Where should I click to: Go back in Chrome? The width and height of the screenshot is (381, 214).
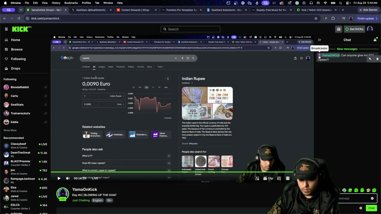tap(4, 18)
